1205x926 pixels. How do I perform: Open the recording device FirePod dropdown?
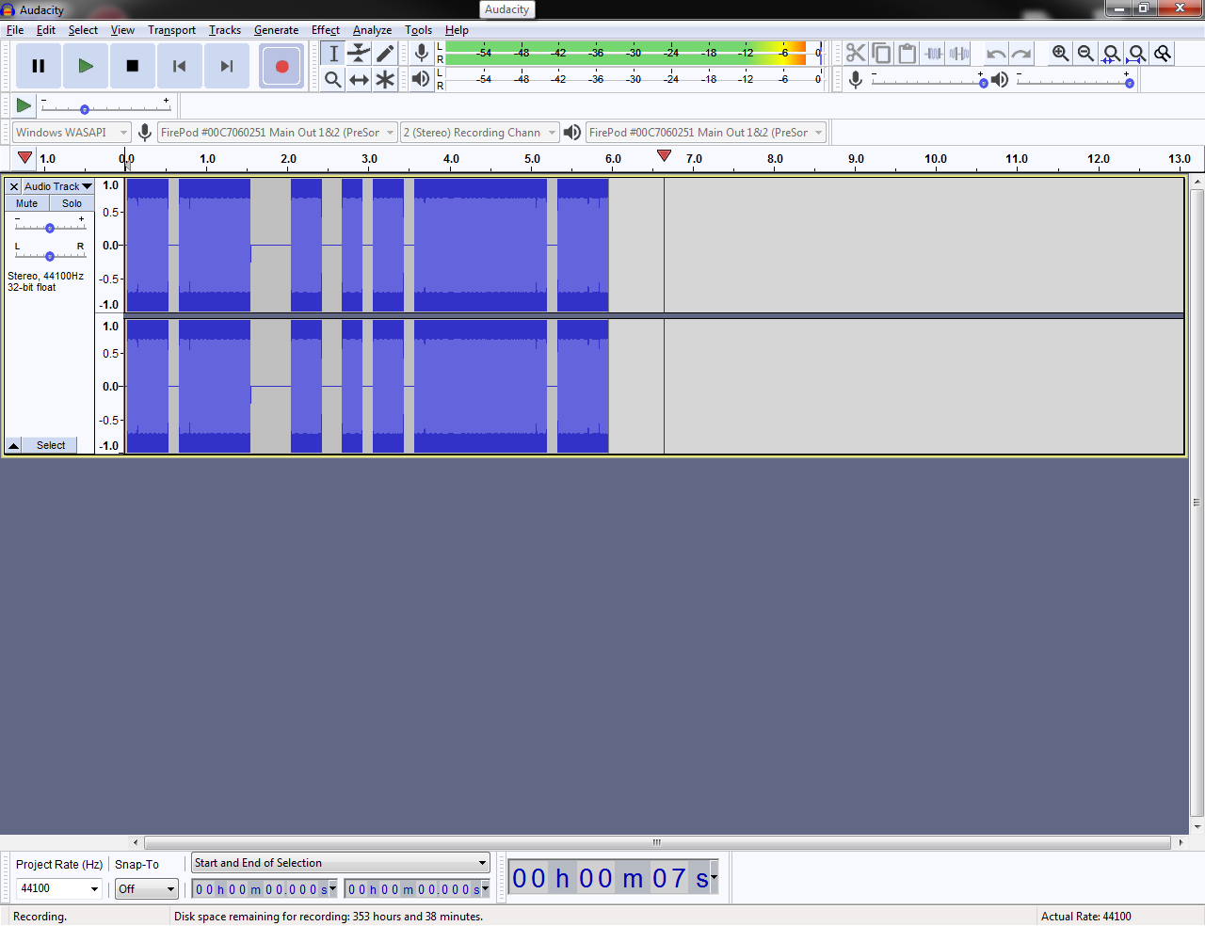(277, 133)
